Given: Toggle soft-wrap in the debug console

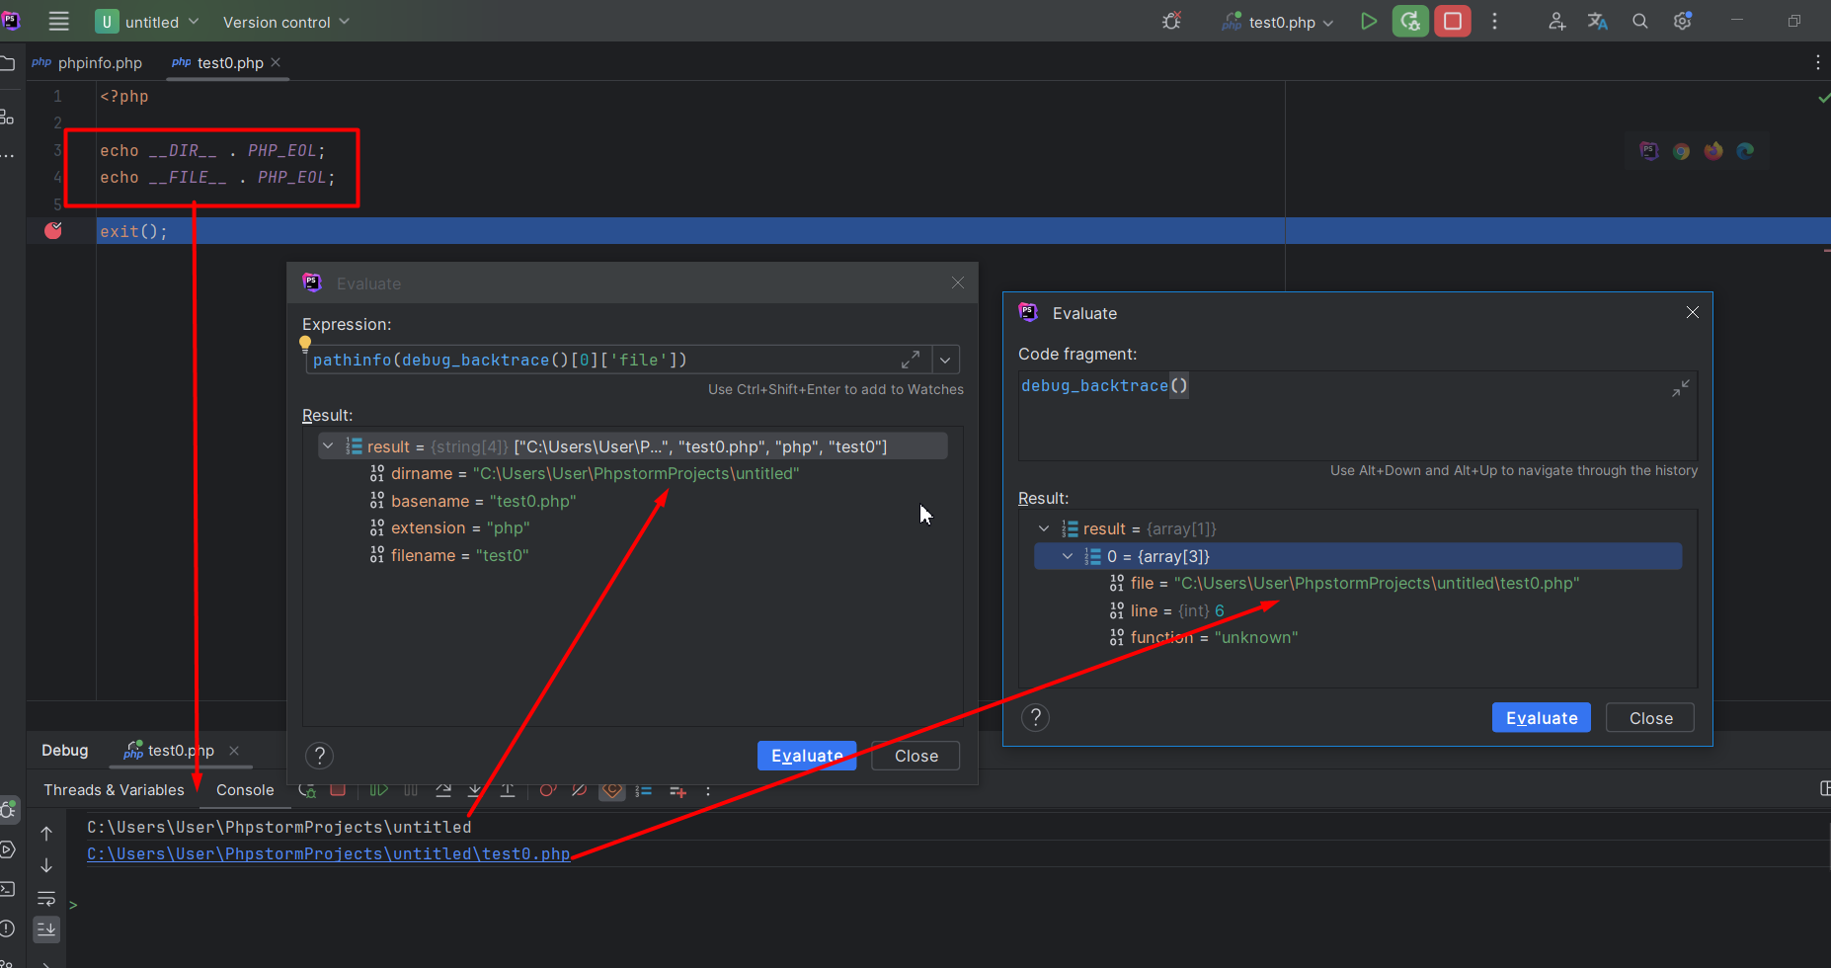Looking at the screenshot, I should (x=46, y=898).
